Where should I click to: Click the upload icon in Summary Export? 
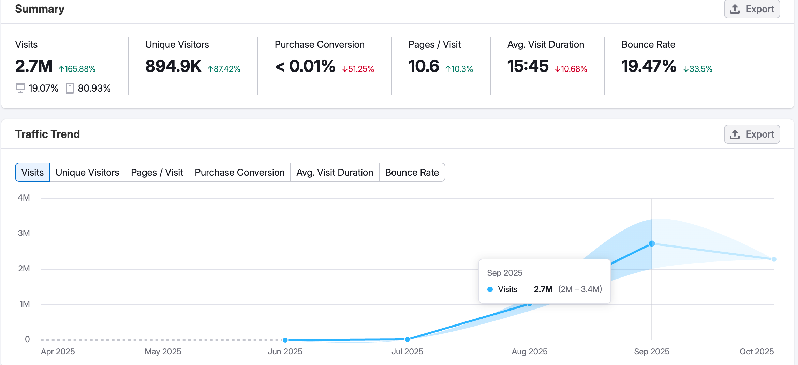pyautogui.click(x=735, y=9)
